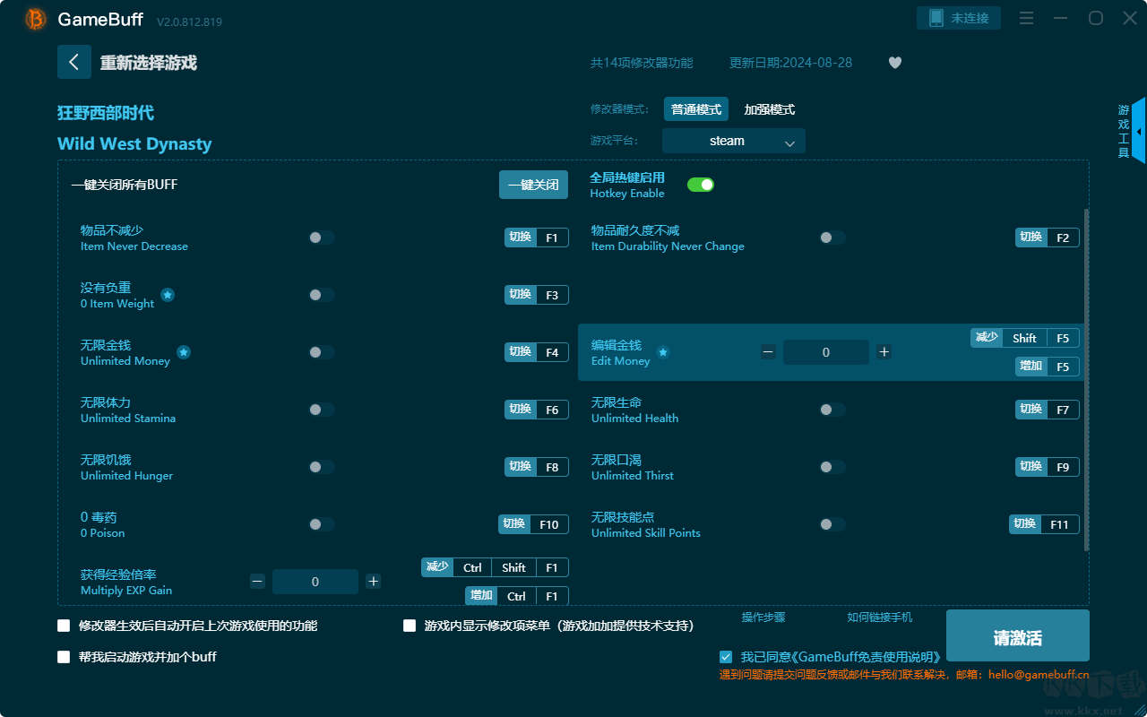Image resolution: width=1147 pixels, height=717 pixels.
Task: Click the 重新选择游戏 title text
Action: click(149, 63)
